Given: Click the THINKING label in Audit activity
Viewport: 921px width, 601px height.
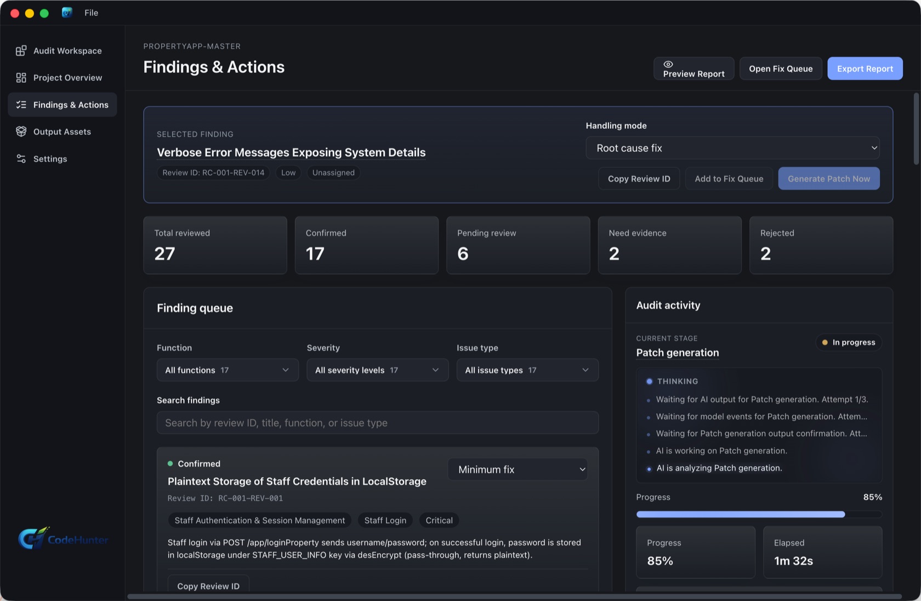Looking at the screenshot, I should pyautogui.click(x=678, y=381).
